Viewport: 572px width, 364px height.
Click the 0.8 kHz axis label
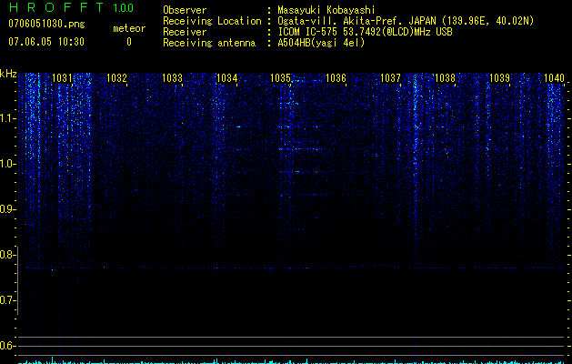coord(6,255)
